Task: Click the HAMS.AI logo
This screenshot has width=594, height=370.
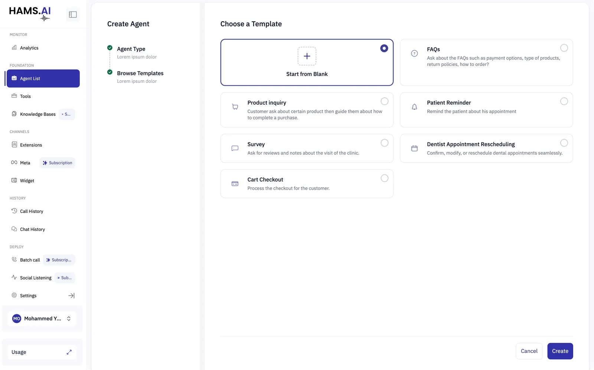Action: pos(30,13)
